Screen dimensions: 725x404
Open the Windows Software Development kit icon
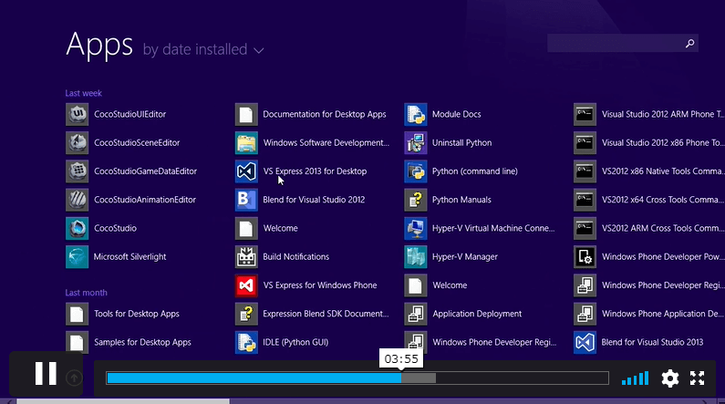[x=246, y=143]
